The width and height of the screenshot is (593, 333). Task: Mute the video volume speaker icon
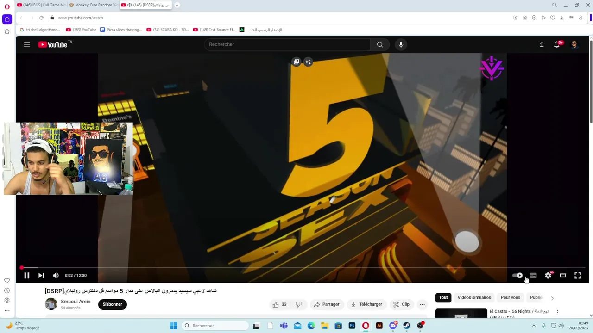click(56, 275)
